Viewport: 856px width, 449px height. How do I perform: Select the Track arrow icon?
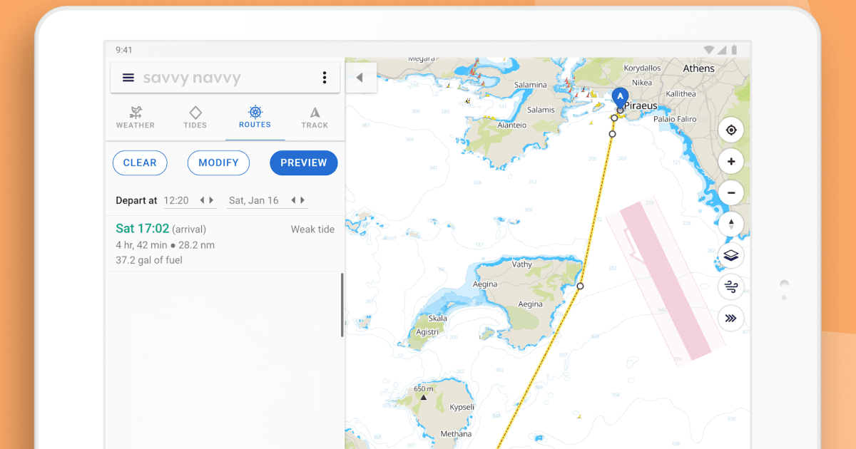point(315,116)
